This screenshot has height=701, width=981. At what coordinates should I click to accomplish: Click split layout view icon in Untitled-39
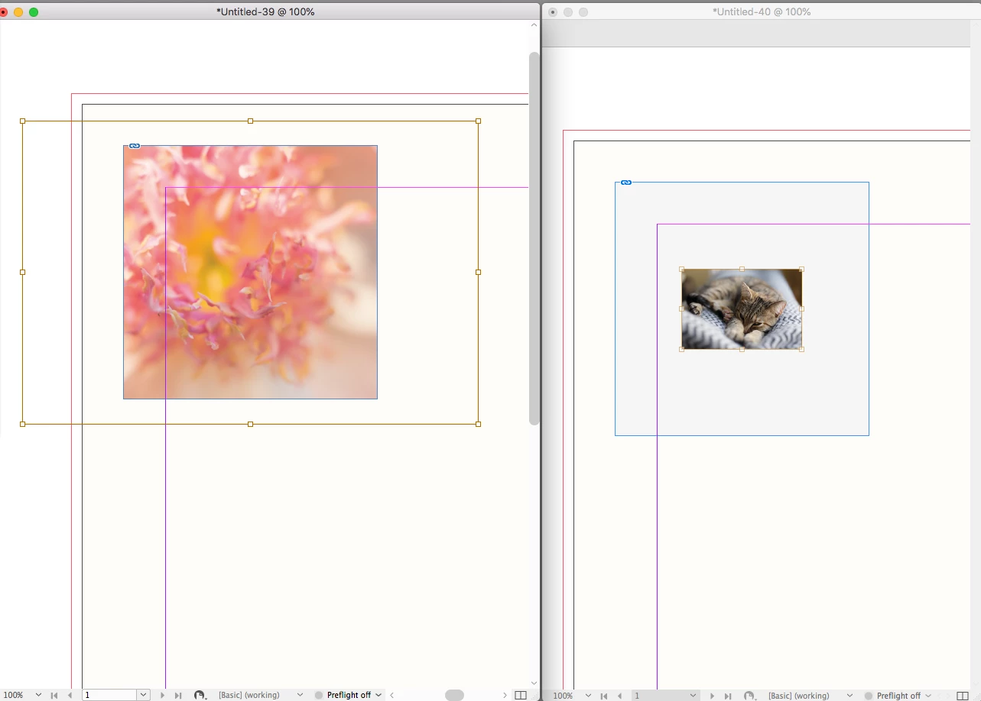pyautogui.click(x=521, y=695)
